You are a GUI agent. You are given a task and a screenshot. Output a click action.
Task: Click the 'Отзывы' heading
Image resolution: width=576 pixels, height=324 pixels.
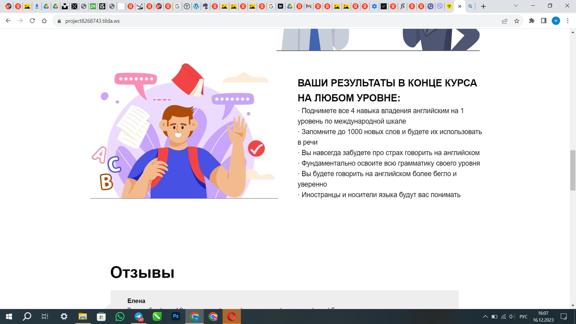[142, 272]
